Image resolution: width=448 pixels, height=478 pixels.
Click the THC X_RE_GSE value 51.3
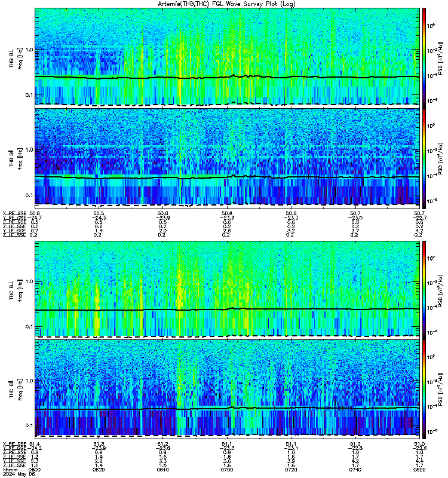pyautogui.click(x=99, y=444)
